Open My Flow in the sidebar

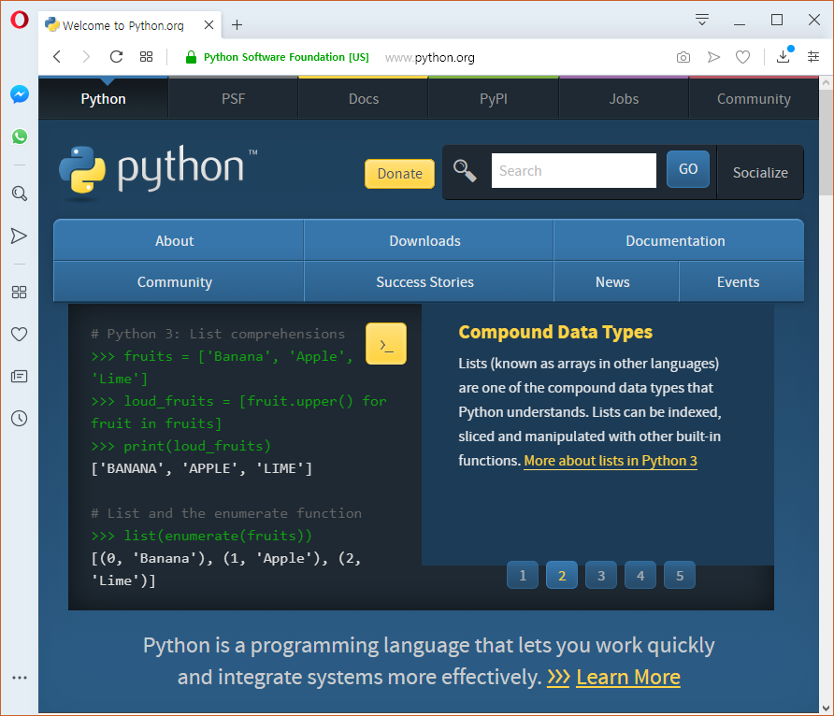click(x=19, y=236)
